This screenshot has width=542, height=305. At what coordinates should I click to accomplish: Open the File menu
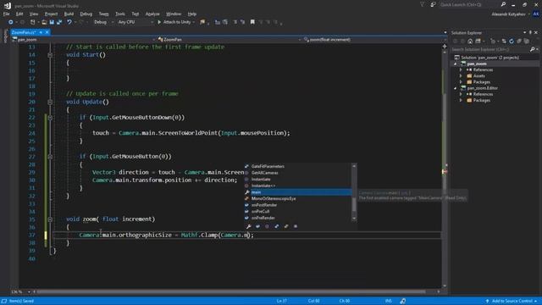point(7,14)
